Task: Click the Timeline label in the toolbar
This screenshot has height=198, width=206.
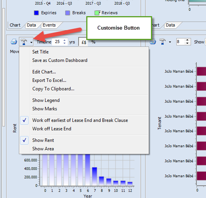Action: point(44,42)
